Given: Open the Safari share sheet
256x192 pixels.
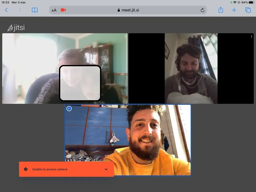Looking at the screenshot, I should (x=220, y=10).
